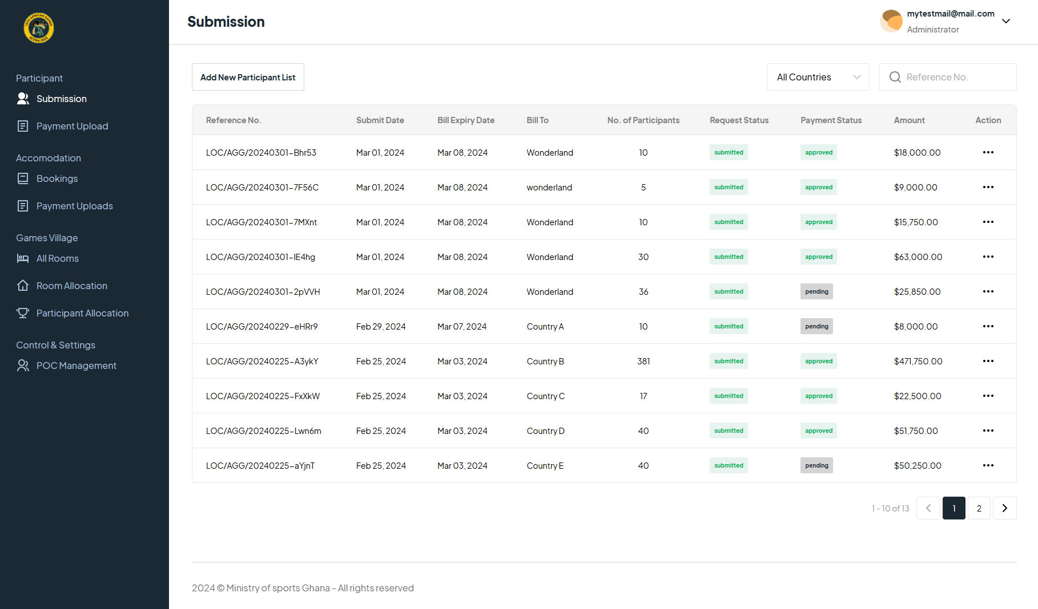Click the POC Management user icon
The width and height of the screenshot is (1038, 609).
[23, 366]
